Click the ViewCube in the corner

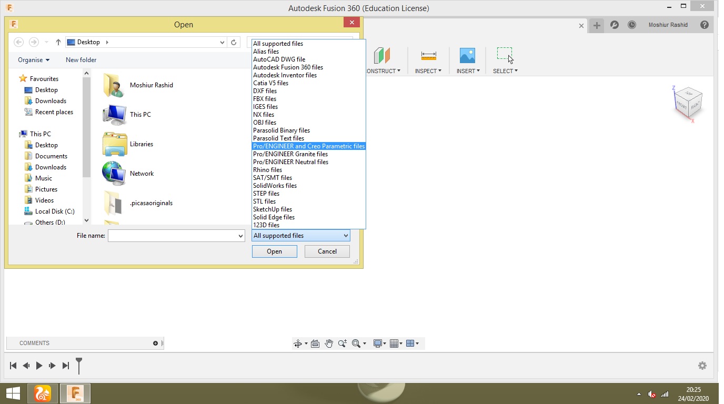tap(688, 103)
